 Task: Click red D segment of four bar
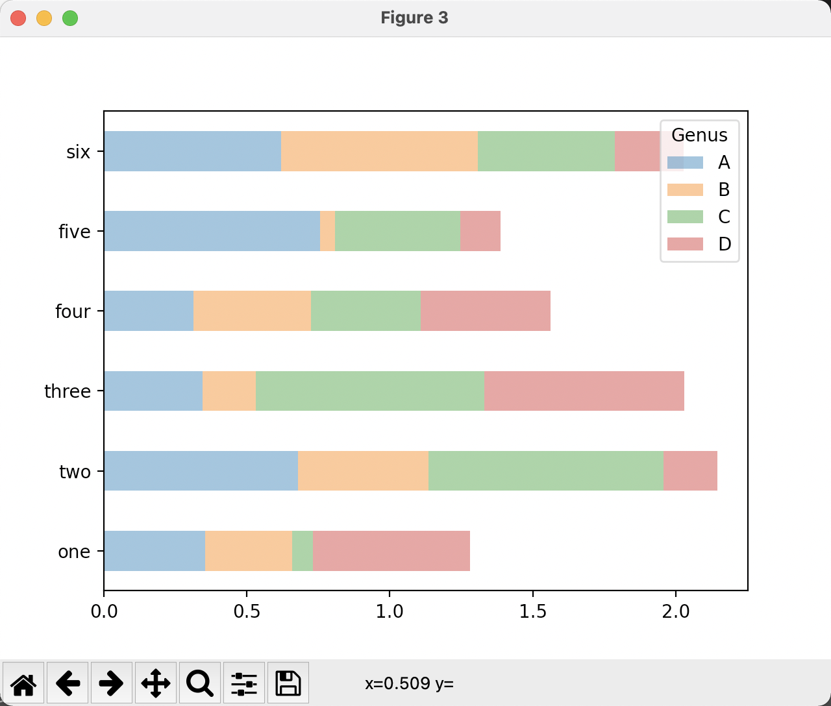click(x=486, y=311)
